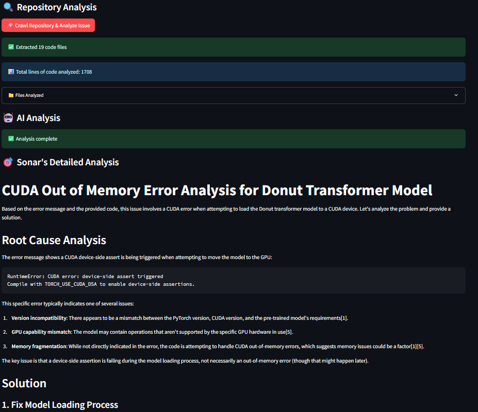
Task: Click the '1. Fix Model Loading Process' heading
Action: (60, 405)
